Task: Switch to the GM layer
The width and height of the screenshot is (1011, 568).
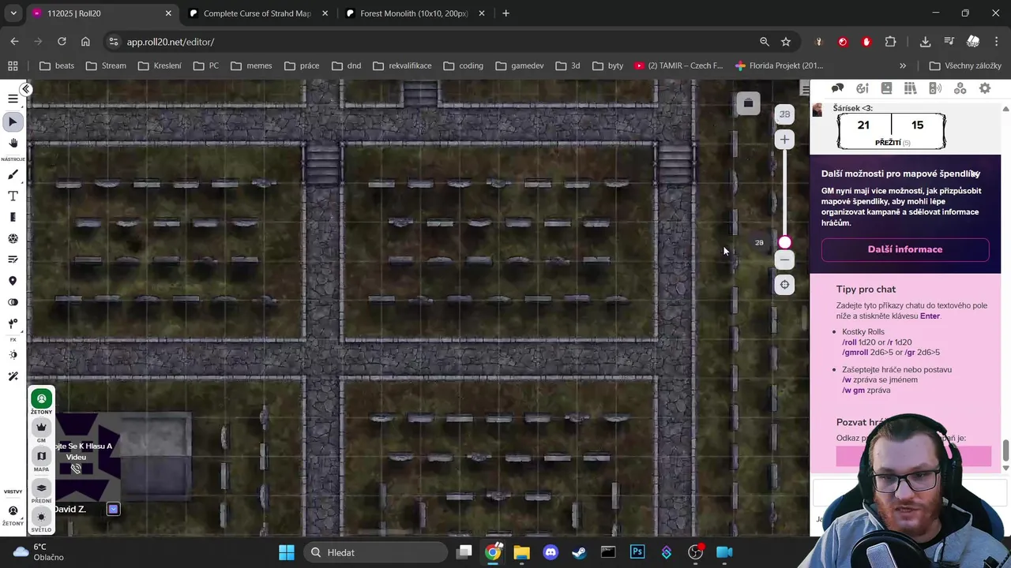Action: pos(42,428)
